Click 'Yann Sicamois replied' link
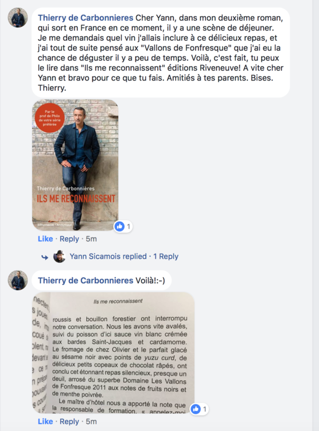The image size is (319, 431). 108,256
